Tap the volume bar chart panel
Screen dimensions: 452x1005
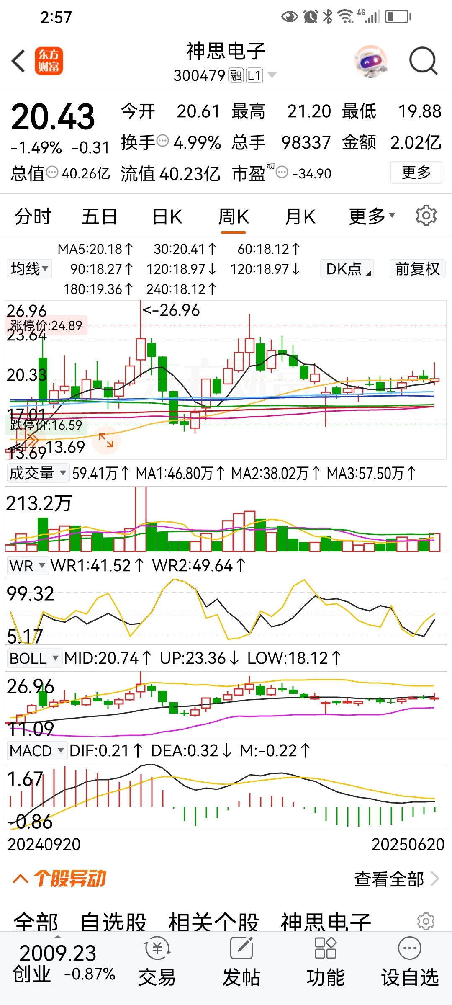pos(226,519)
